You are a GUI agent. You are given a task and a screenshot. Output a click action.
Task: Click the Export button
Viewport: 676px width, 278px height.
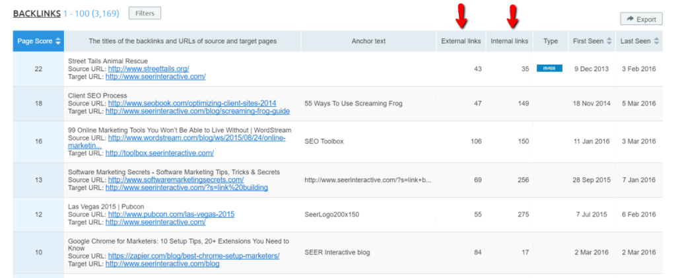pos(641,19)
